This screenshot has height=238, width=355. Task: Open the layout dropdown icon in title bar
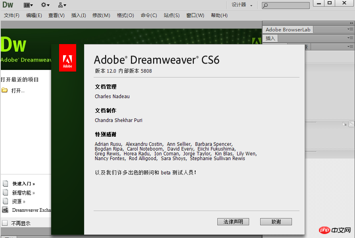point(28,5)
